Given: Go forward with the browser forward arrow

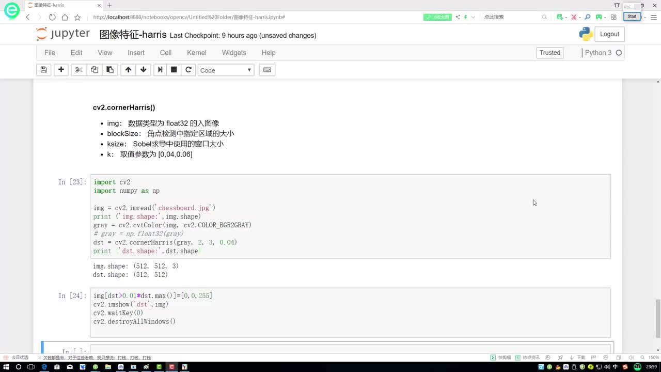Looking at the screenshot, I should (x=40, y=17).
